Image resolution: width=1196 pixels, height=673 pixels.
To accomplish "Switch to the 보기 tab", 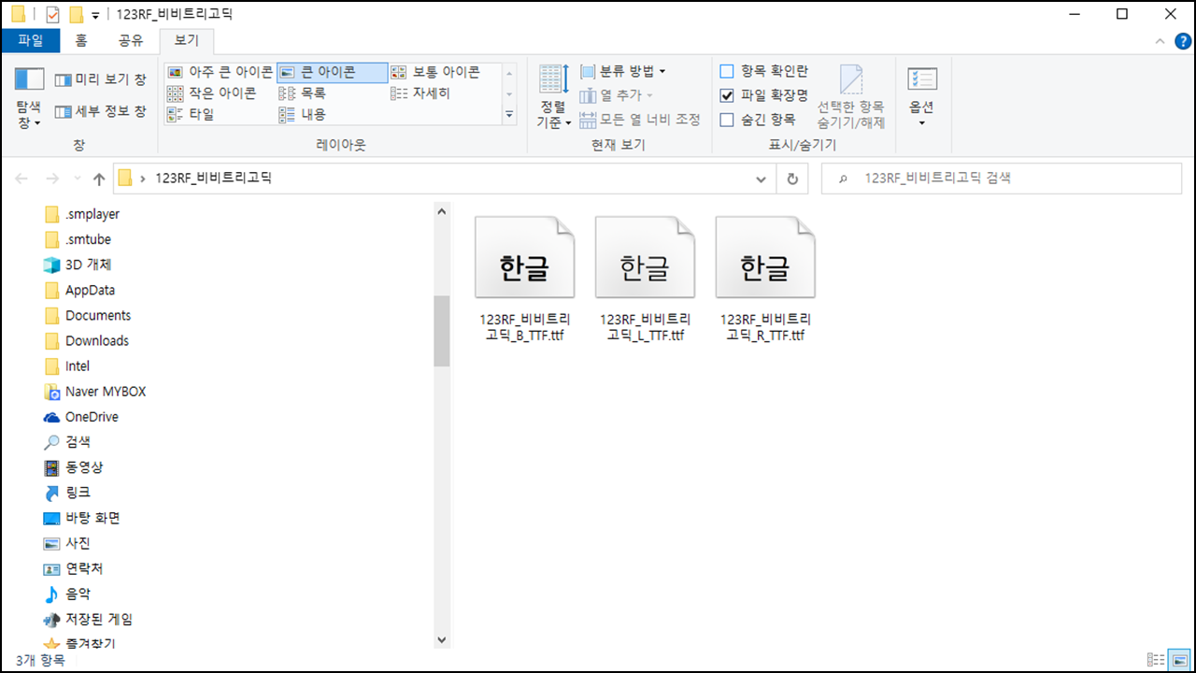I will (x=187, y=40).
